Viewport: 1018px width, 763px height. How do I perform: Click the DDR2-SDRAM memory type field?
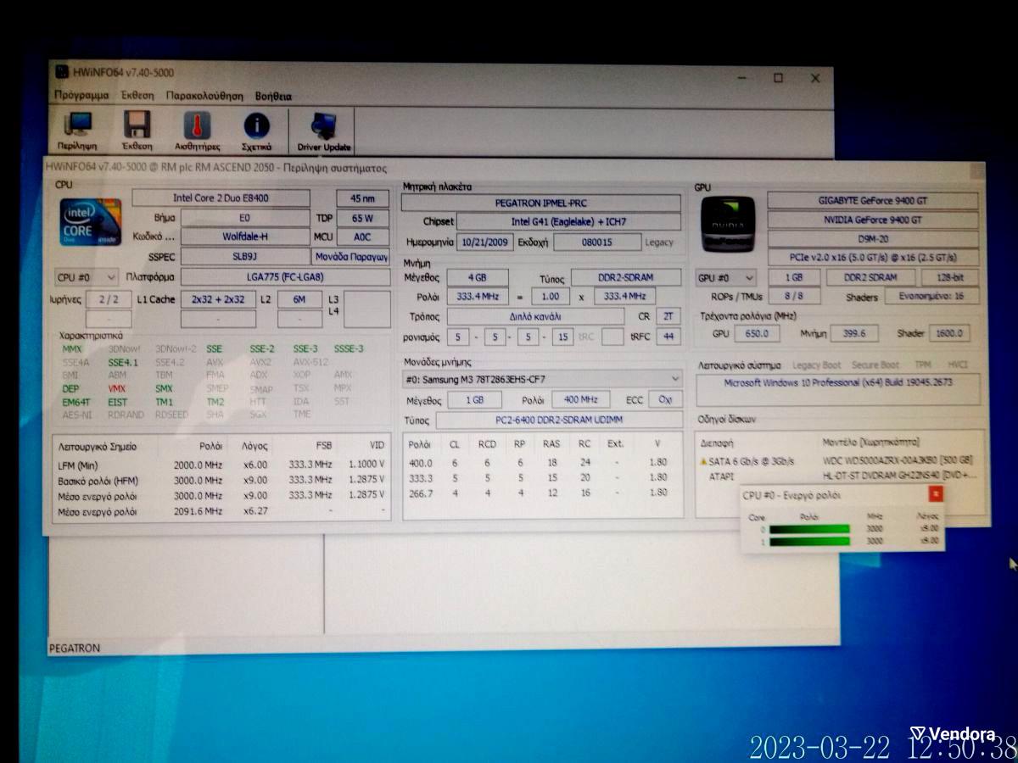pyautogui.click(x=626, y=278)
